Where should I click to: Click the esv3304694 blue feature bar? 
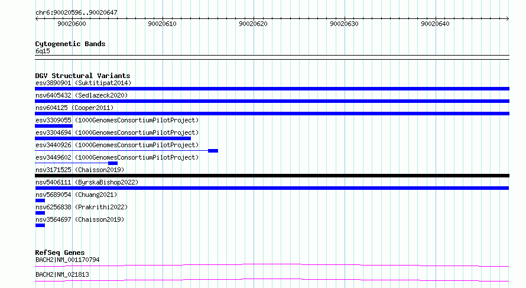113,138
